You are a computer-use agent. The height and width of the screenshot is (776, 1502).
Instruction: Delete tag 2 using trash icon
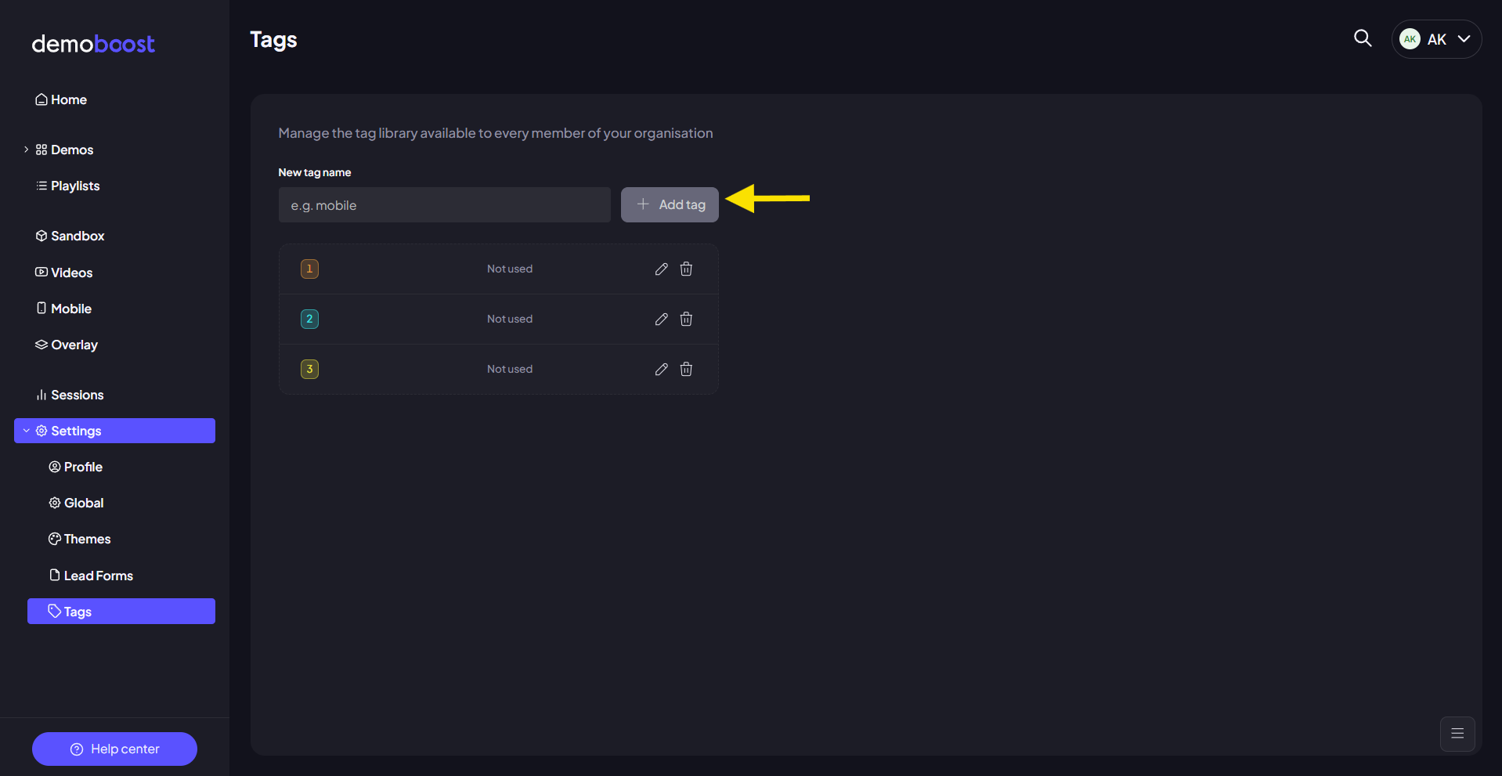686,319
